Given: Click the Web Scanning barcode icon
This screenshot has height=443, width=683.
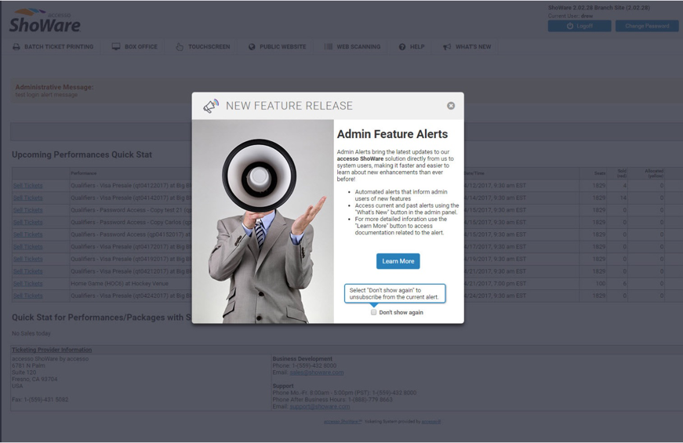Looking at the screenshot, I should [329, 47].
